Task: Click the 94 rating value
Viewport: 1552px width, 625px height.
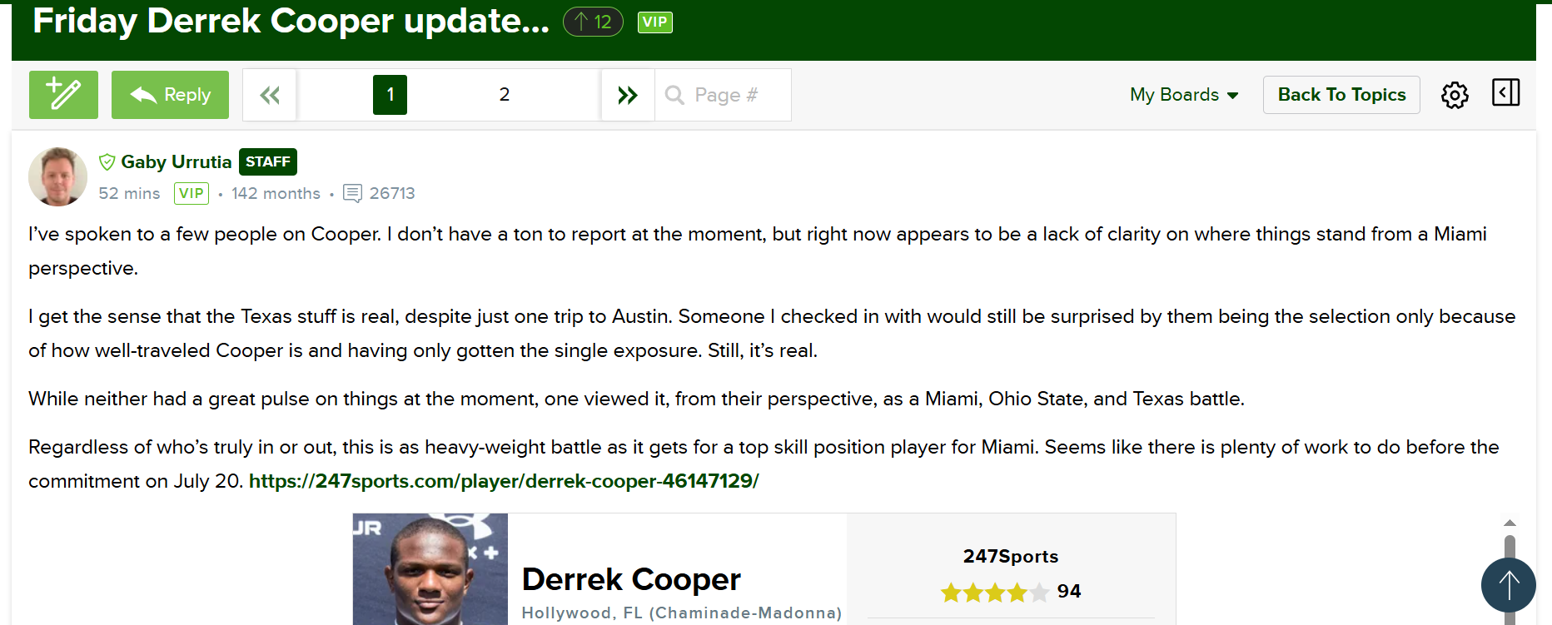Action: click(x=1069, y=591)
